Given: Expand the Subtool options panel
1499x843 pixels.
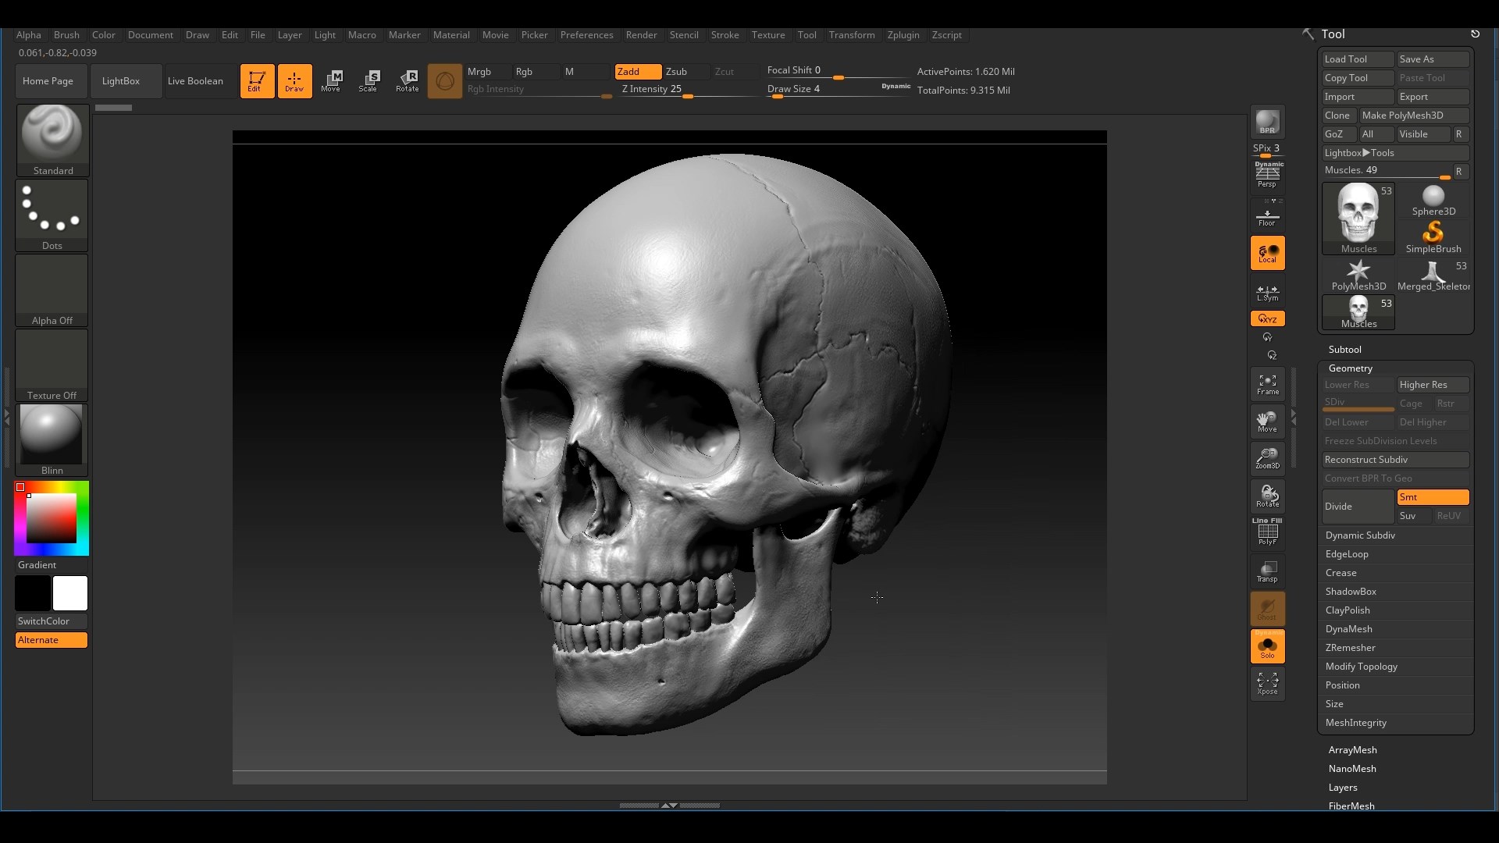Looking at the screenshot, I should 1344,348.
